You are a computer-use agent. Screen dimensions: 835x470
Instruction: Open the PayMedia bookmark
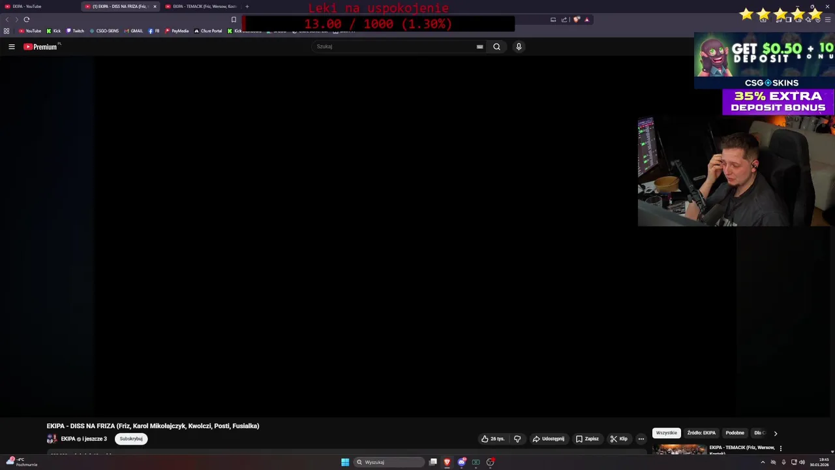[177, 31]
